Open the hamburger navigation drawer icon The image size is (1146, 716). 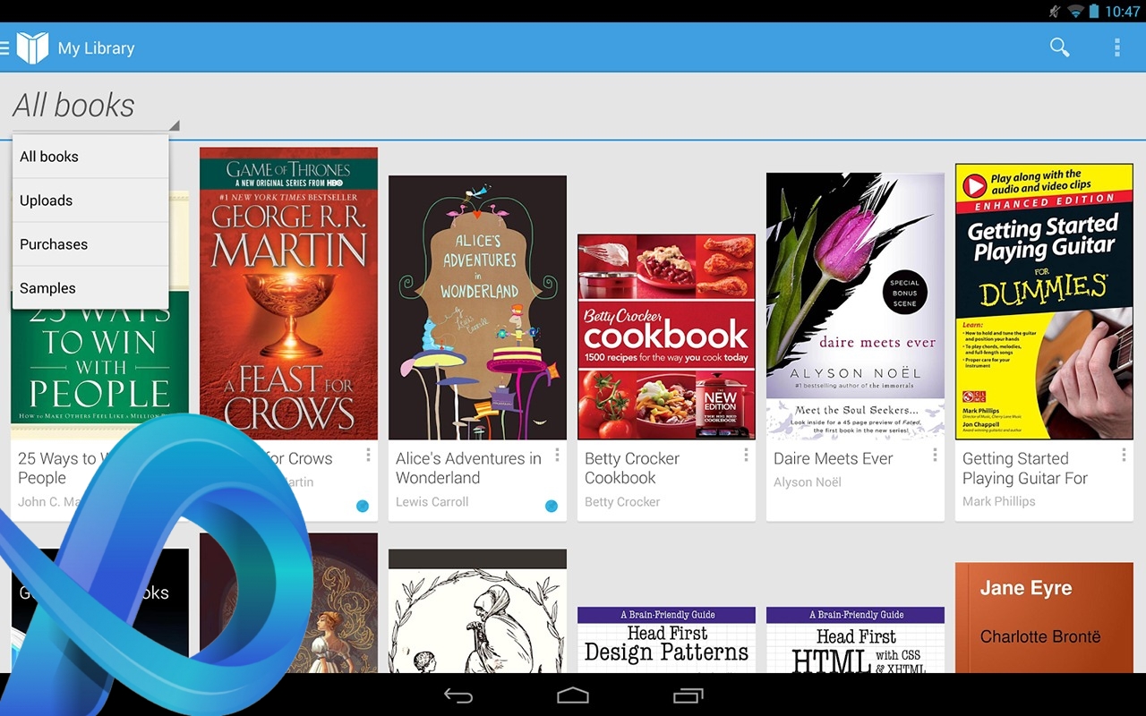[x=4, y=48]
